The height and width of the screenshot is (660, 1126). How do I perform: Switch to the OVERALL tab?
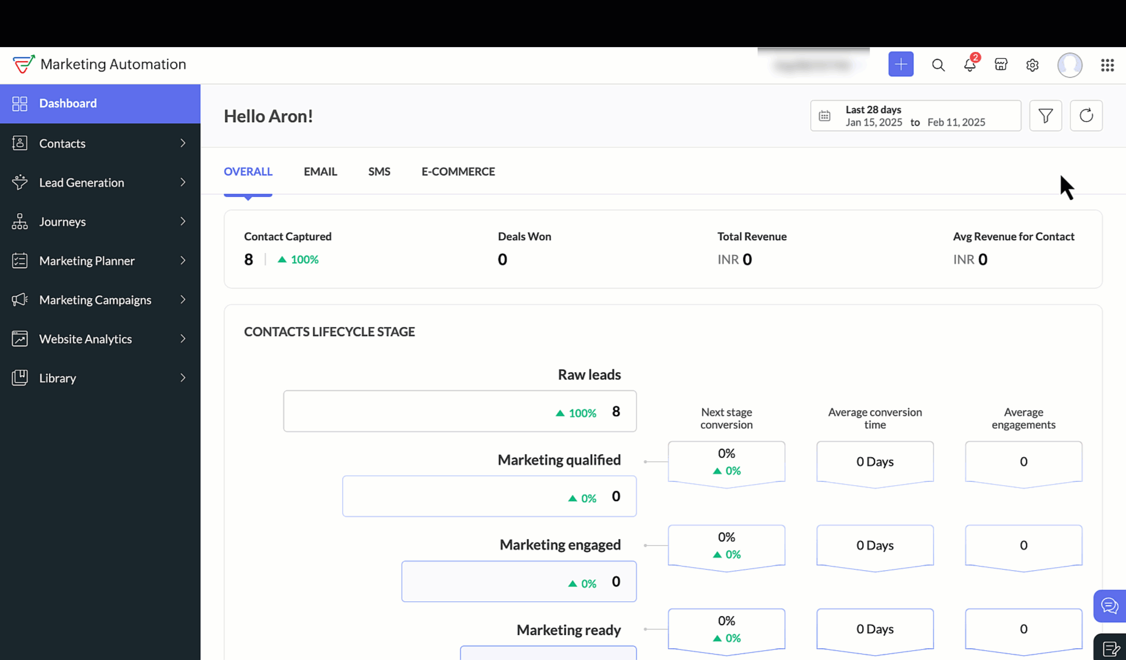[x=248, y=172]
